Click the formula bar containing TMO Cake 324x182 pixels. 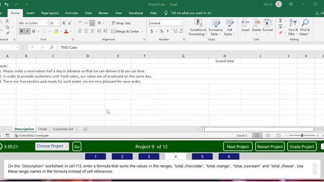pos(191,48)
